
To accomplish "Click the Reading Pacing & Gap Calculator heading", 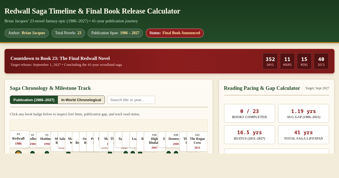I will [262, 88].
